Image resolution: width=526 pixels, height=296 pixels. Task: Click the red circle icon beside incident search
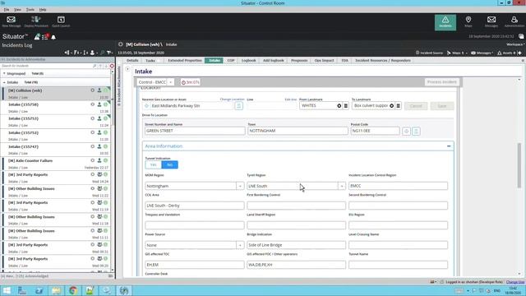click(x=112, y=66)
